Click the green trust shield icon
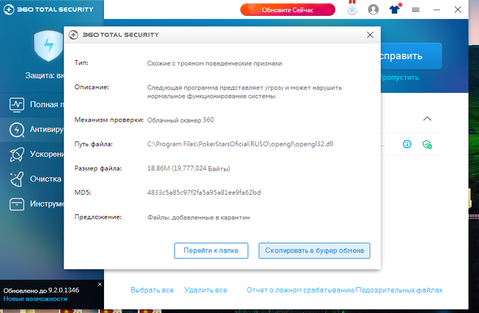Image resolution: width=479 pixels, height=313 pixels. [x=427, y=144]
